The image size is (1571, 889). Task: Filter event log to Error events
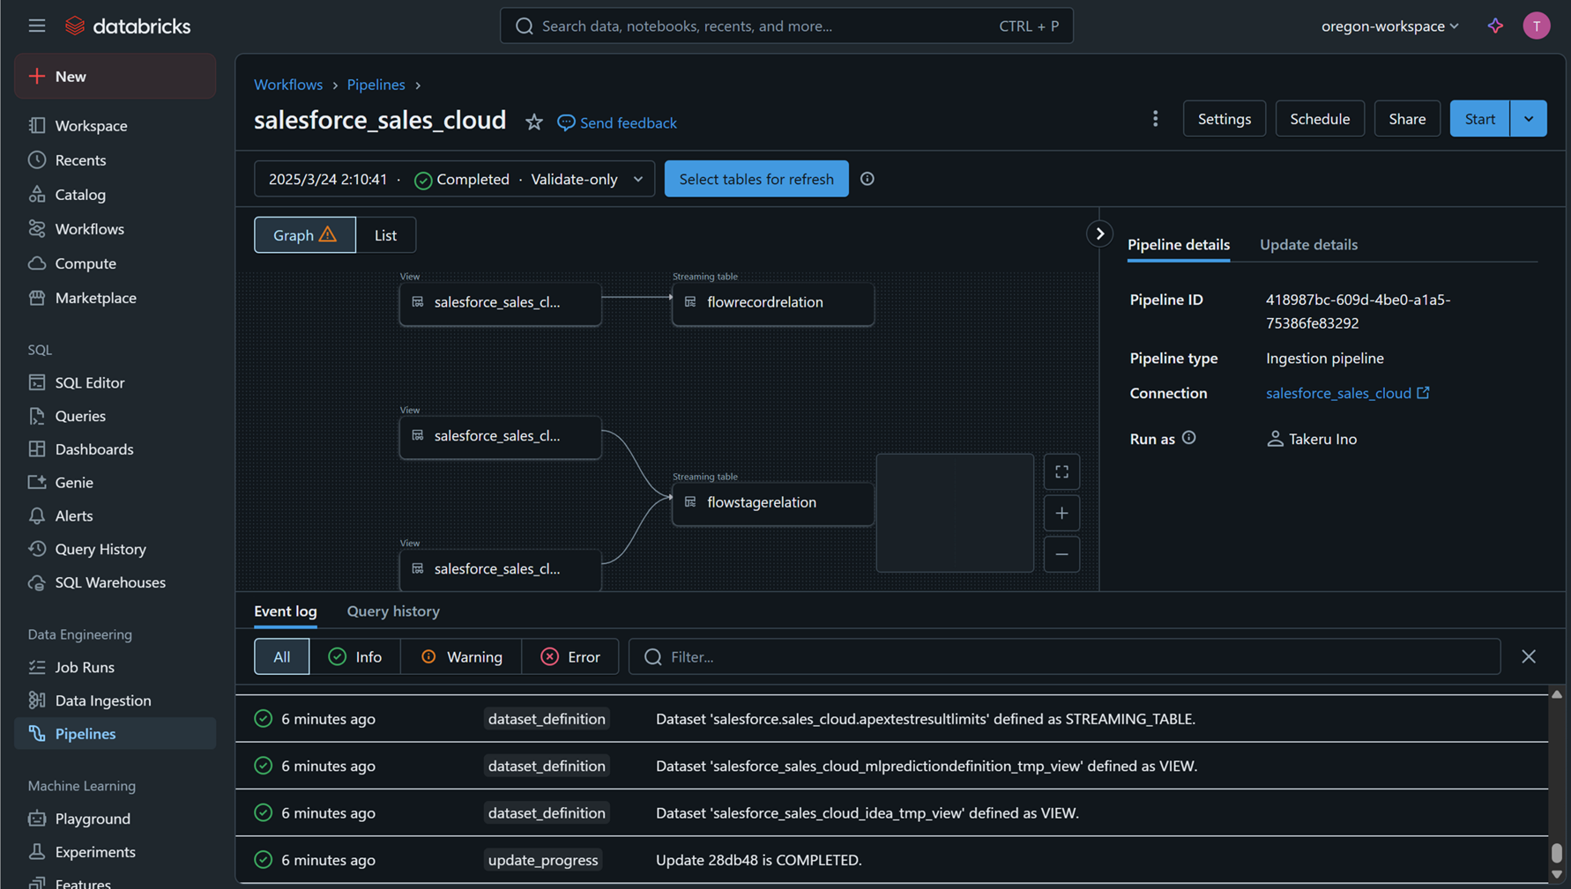[570, 656]
